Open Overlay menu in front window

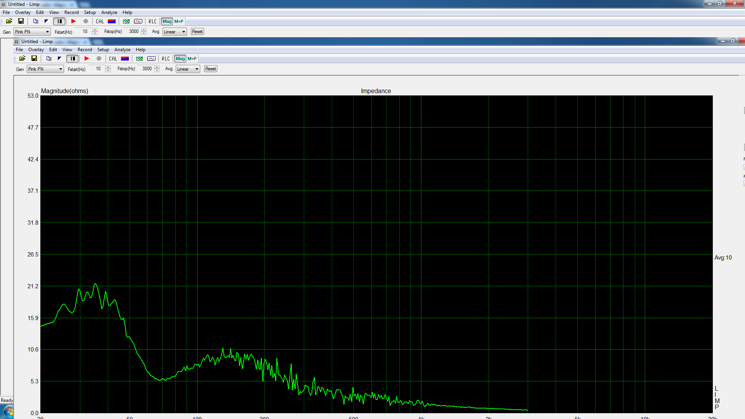(x=36, y=50)
